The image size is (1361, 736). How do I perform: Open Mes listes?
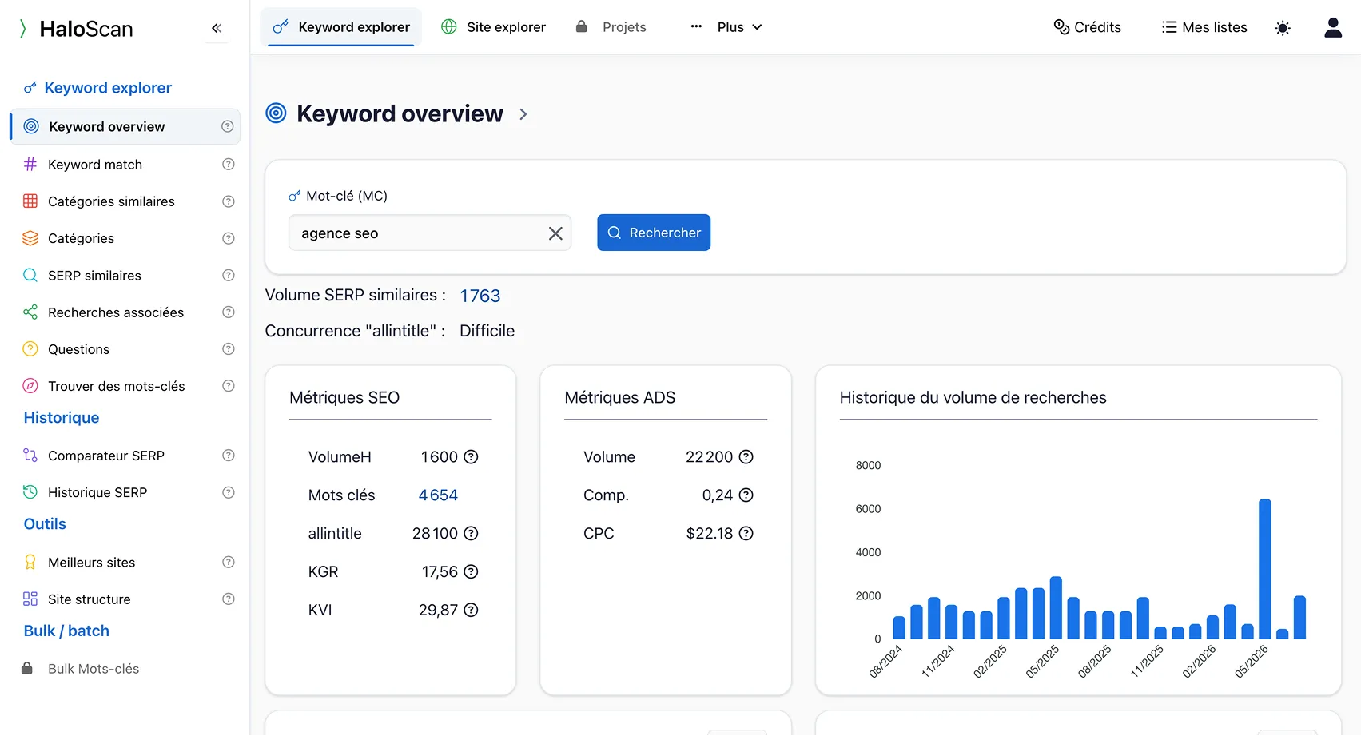[1204, 27]
